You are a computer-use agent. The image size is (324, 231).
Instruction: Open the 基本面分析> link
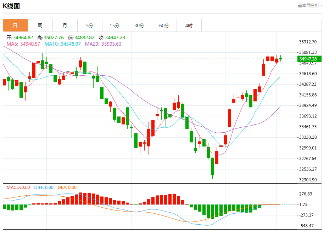point(309,6)
